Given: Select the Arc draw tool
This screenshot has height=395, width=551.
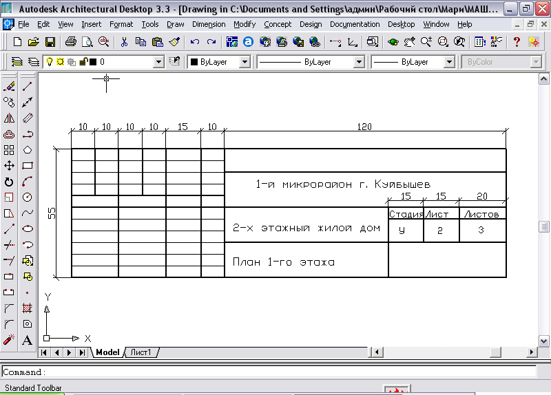Looking at the screenshot, I should [28, 182].
